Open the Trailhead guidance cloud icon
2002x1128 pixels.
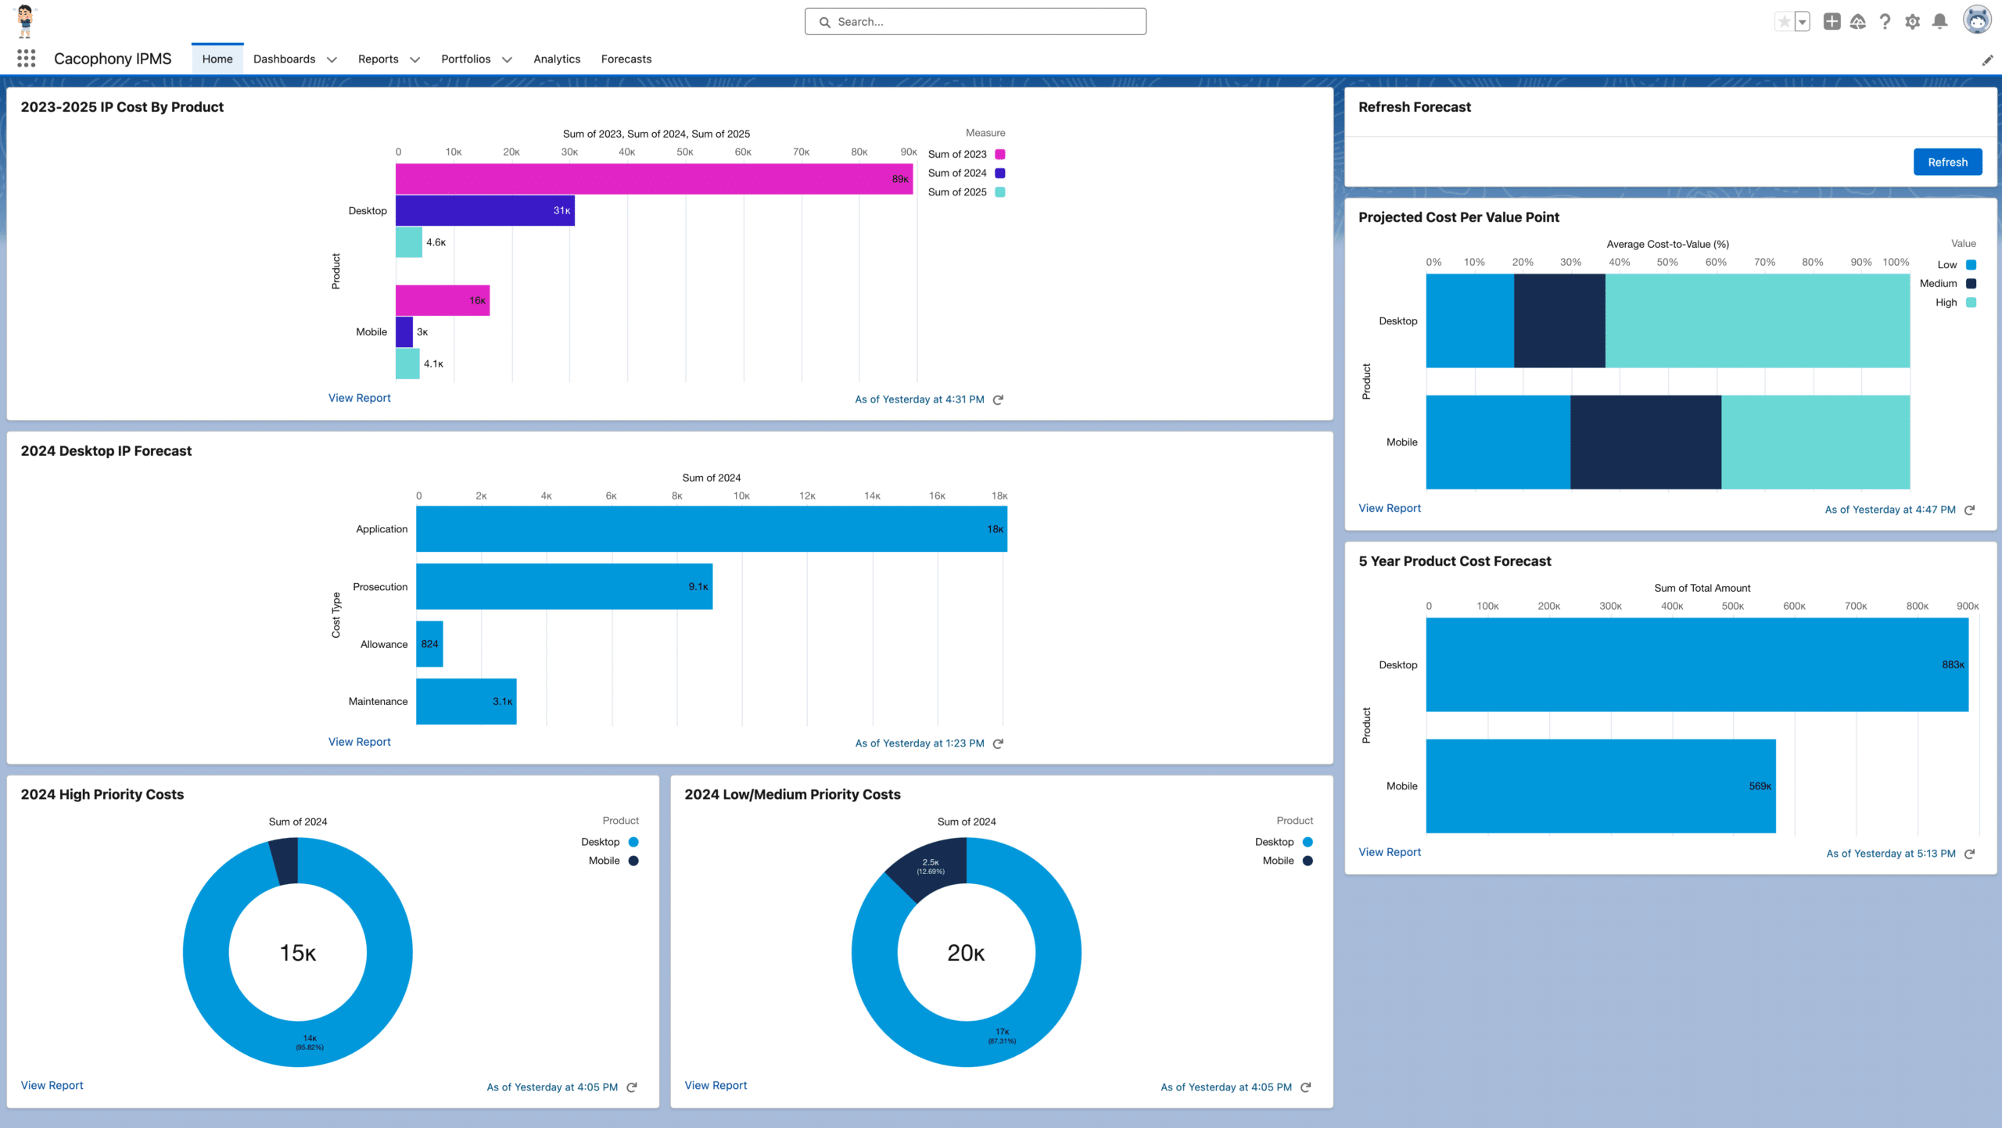click(x=1858, y=22)
